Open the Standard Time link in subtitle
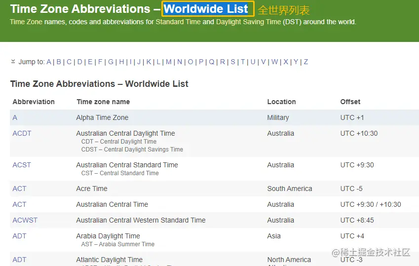419x266 pixels. point(178,22)
